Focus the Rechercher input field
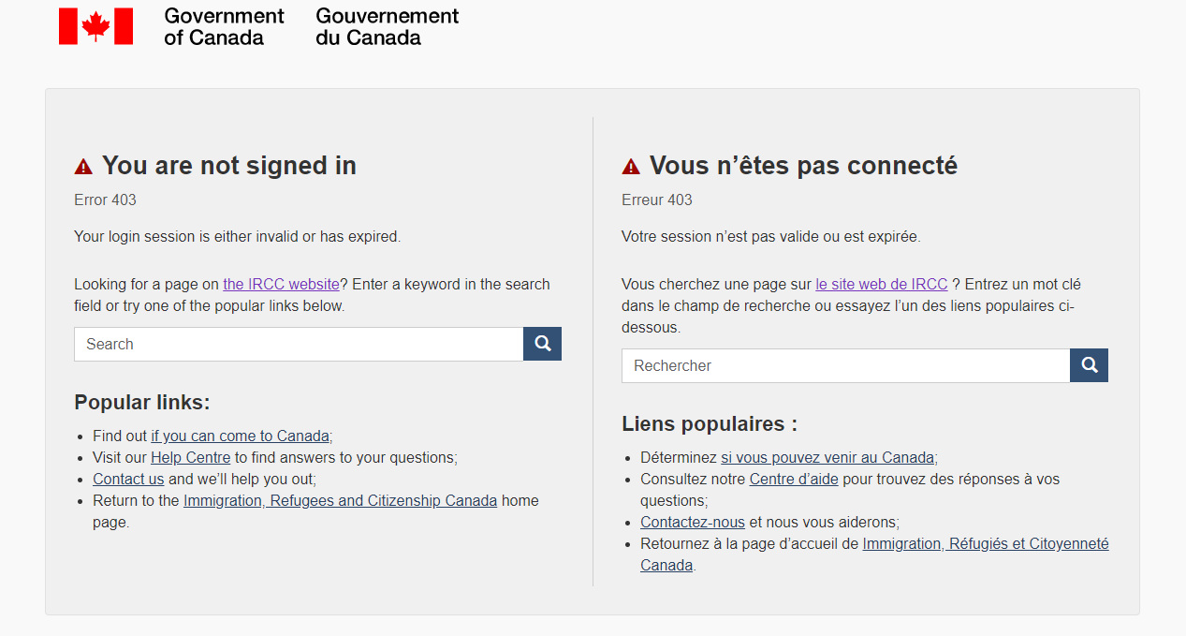This screenshot has height=636, width=1186. coord(845,365)
